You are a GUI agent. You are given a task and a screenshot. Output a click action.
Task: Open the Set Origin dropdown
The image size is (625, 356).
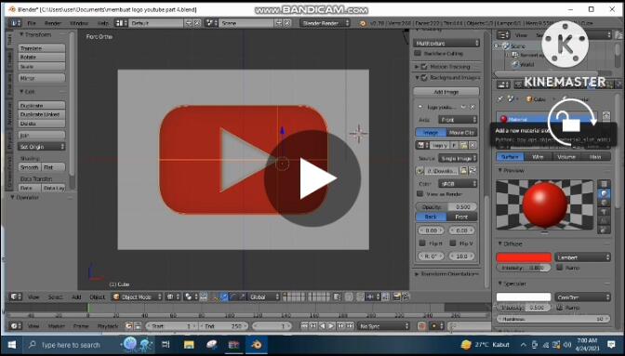pyautogui.click(x=42, y=147)
